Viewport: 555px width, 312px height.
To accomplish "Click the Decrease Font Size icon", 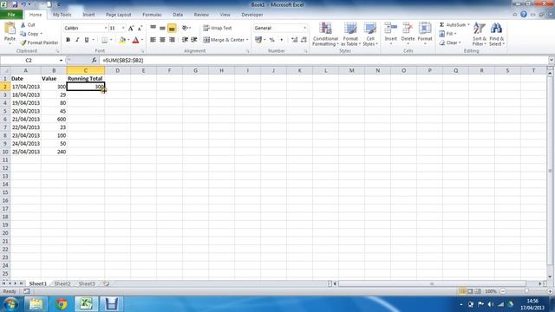I will coord(140,29).
